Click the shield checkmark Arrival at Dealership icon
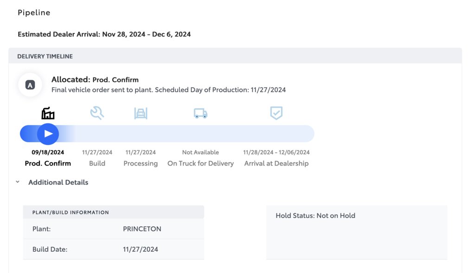 pyautogui.click(x=276, y=113)
